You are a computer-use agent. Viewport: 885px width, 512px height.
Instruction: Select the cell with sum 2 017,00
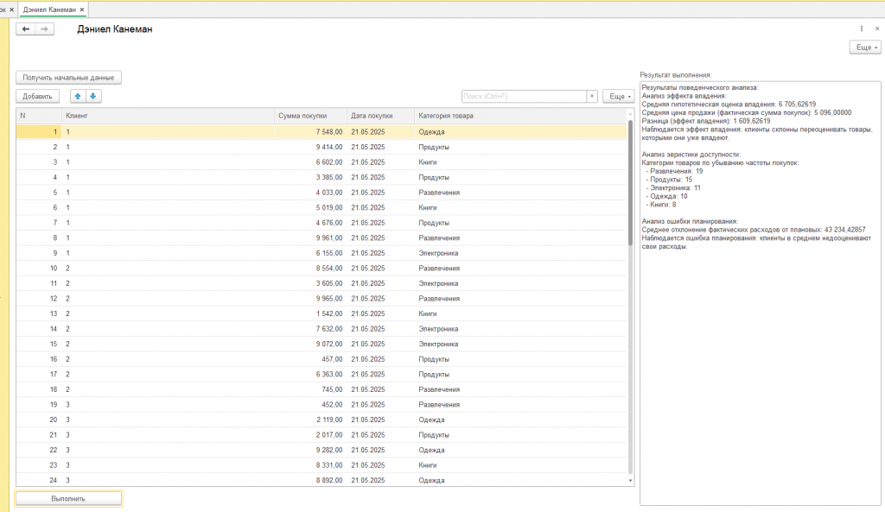pyautogui.click(x=310, y=435)
